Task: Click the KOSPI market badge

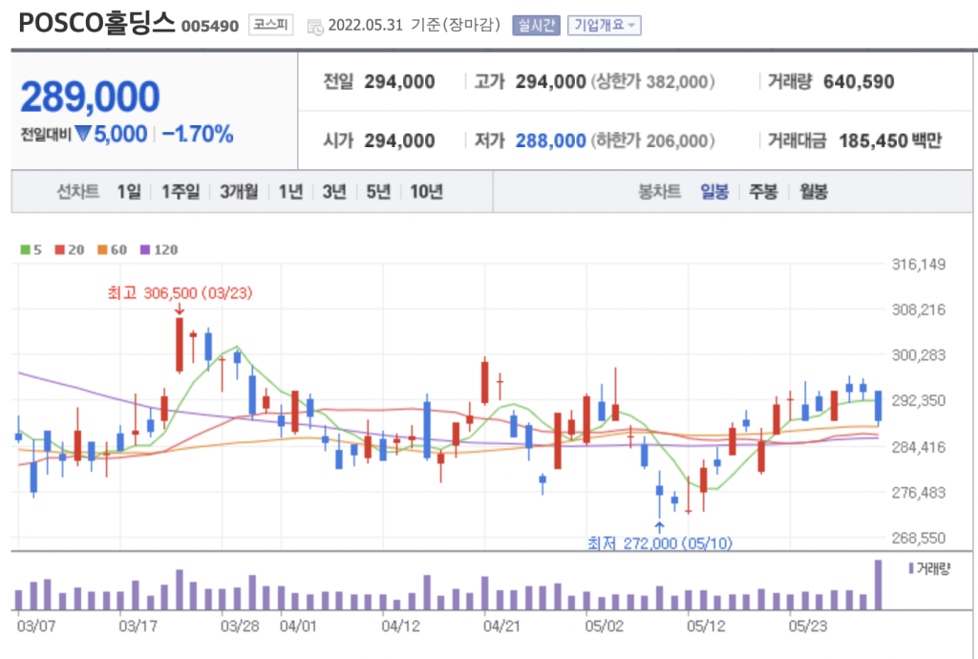Action: (272, 26)
